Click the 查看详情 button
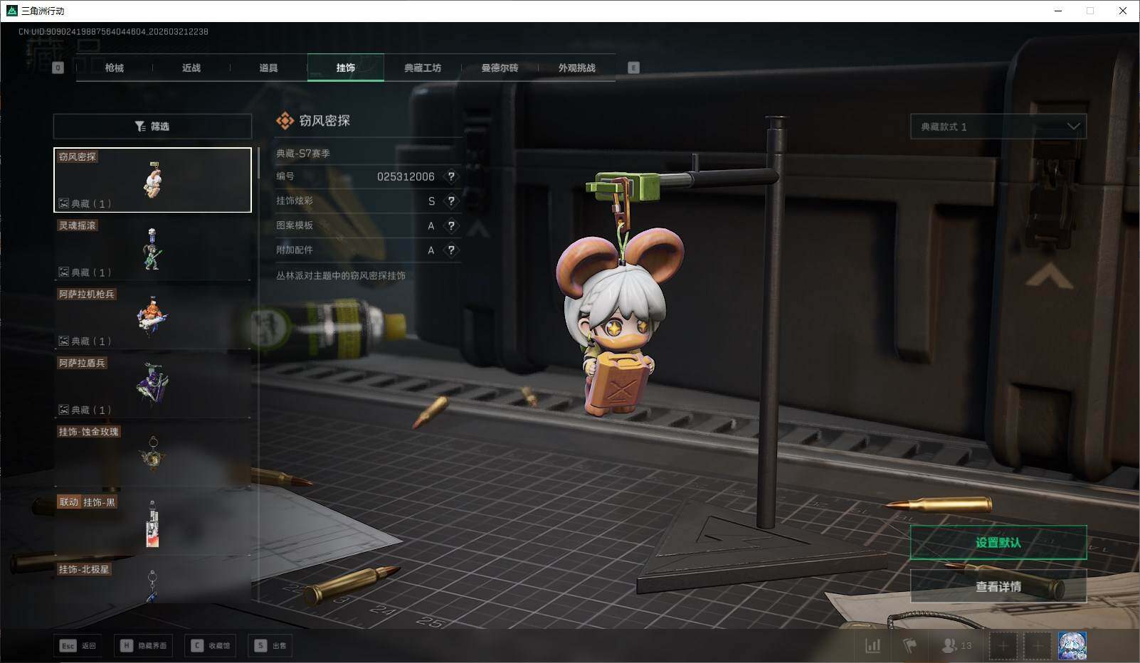 pyautogui.click(x=998, y=587)
